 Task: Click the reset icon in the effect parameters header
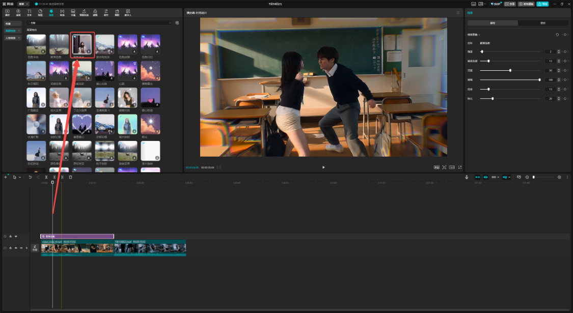tap(557, 35)
